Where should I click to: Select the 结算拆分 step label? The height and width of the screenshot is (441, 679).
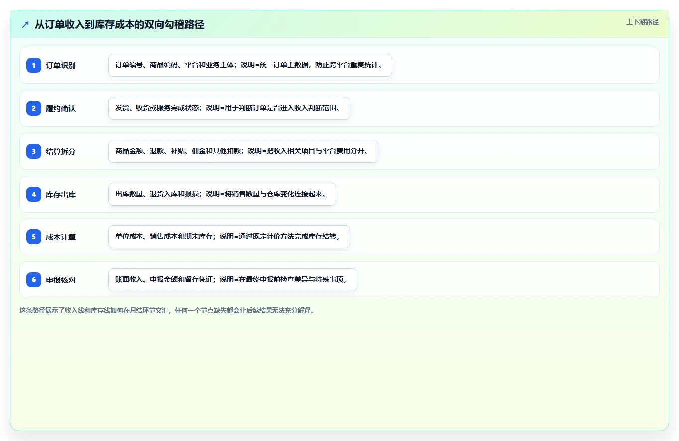pyautogui.click(x=61, y=151)
